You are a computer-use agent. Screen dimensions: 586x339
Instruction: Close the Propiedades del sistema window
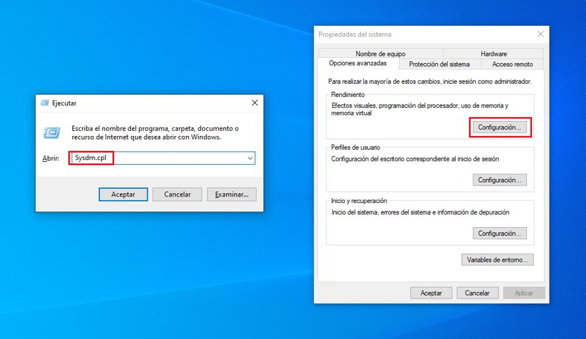[540, 34]
